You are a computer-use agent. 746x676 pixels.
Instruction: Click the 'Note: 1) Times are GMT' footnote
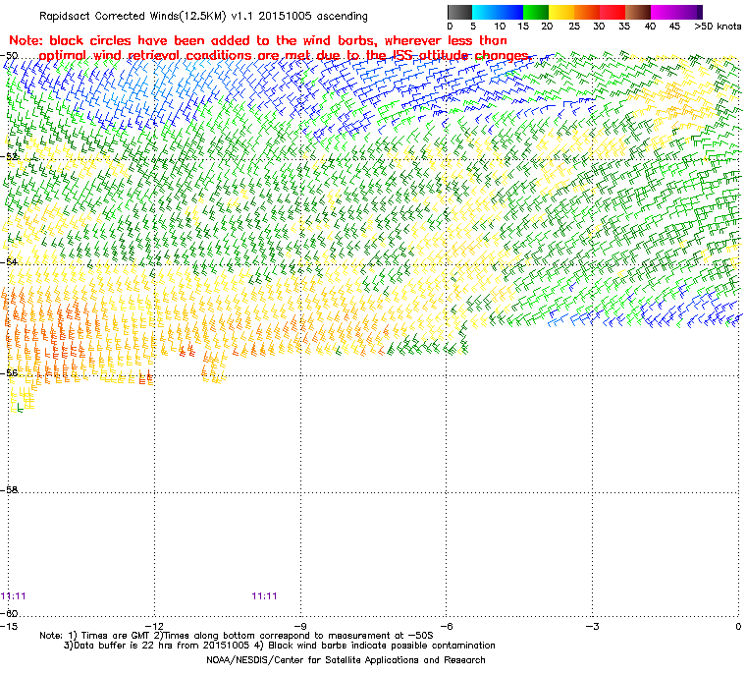pyautogui.click(x=237, y=636)
